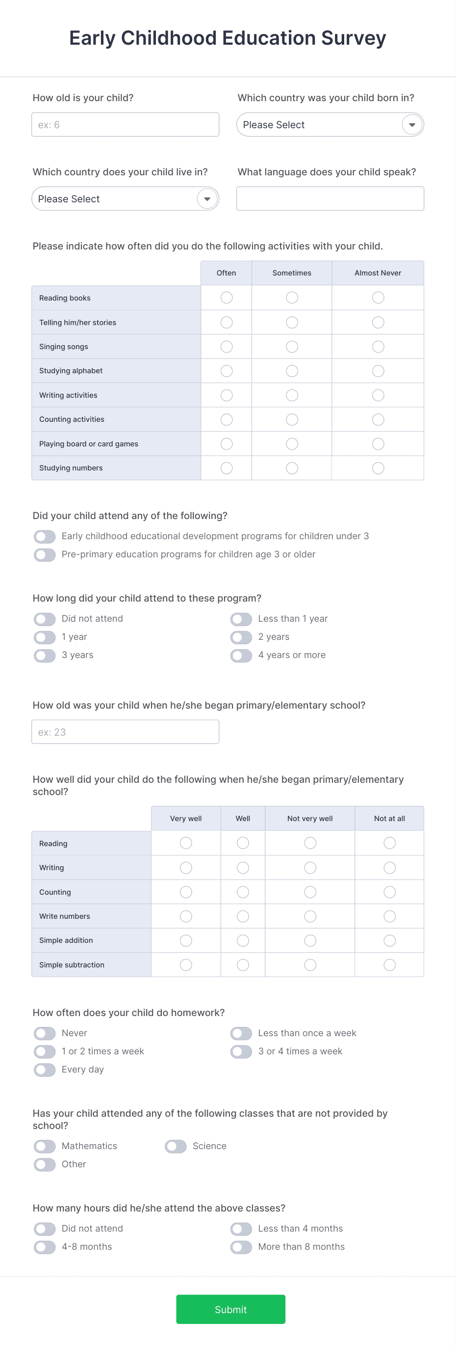Image resolution: width=456 pixels, height=1348 pixels.
Task: Select 'Did not attend' for program duration
Action: (x=45, y=619)
